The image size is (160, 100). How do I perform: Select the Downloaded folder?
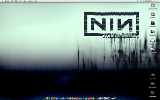click(x=153, y=84)
